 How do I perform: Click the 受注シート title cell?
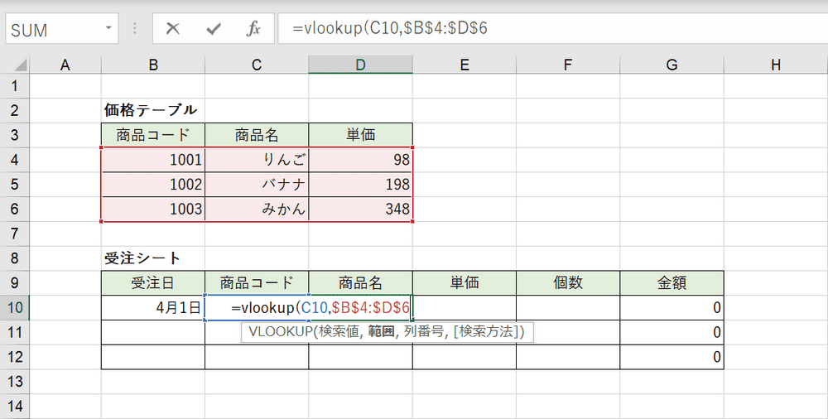[x=153, y=258]
